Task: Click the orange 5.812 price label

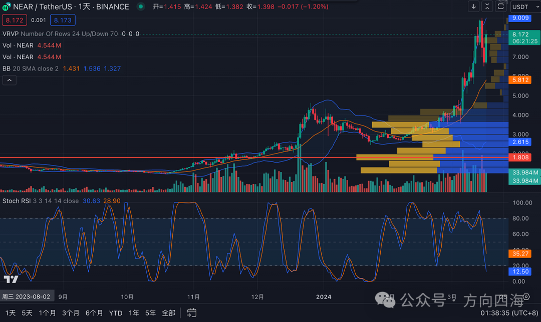Action: [520, 80]
